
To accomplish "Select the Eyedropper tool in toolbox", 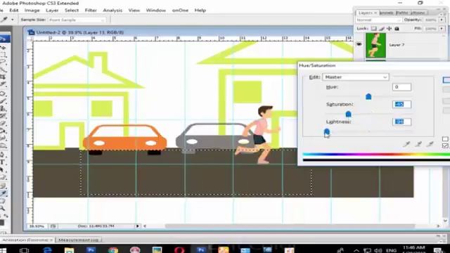I will (4, 193).
